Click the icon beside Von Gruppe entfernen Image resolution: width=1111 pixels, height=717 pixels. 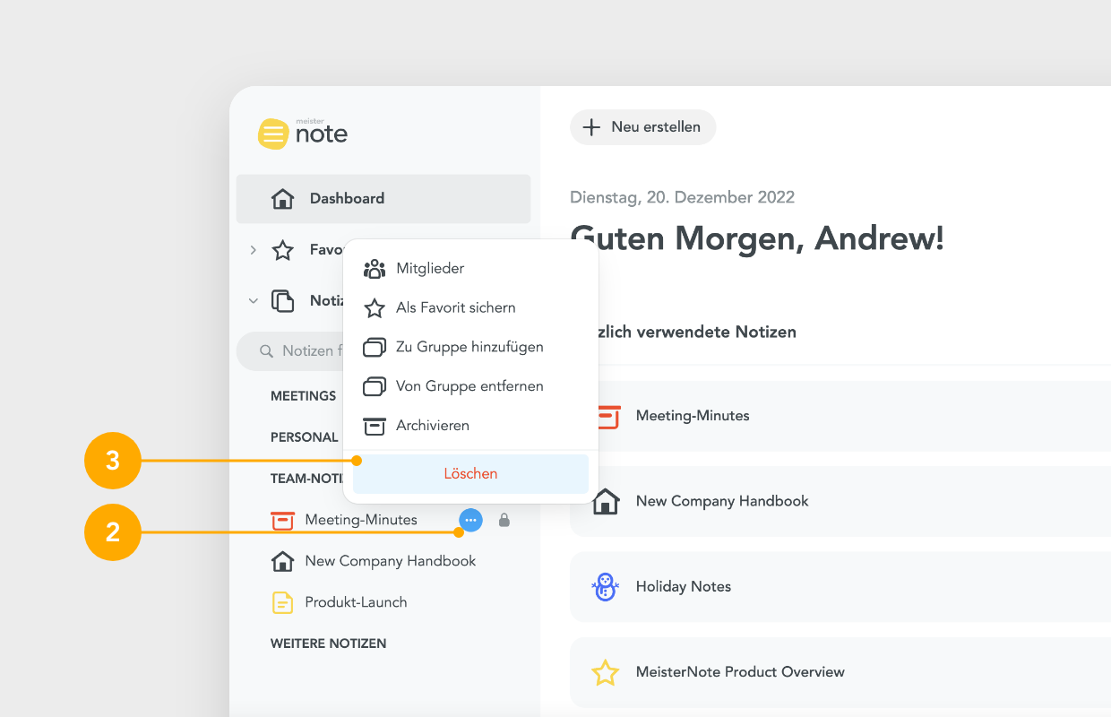coord(375,386)
